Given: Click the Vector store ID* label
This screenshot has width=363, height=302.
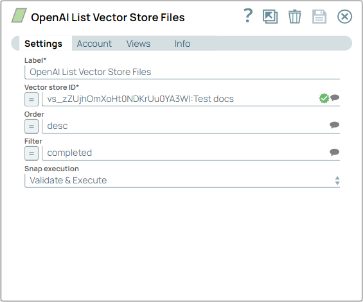Looking at the screenshot, I should pos(51,87).
